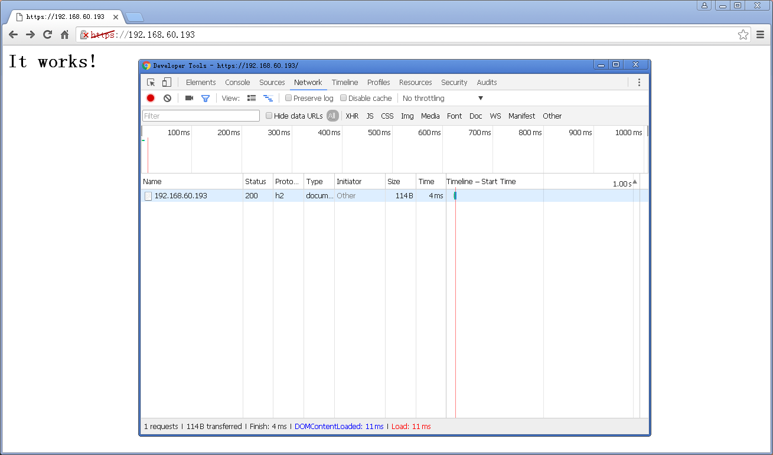Image resolution: width=773 pixels, height=455 pixels.
Task: Click the browser address bar URL
Action: [143, 35]
